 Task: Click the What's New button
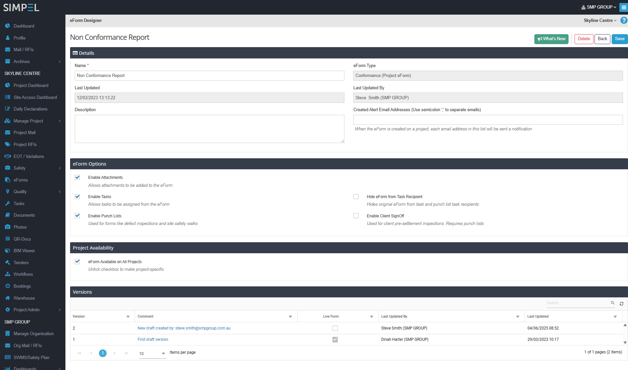click(551, 39)
